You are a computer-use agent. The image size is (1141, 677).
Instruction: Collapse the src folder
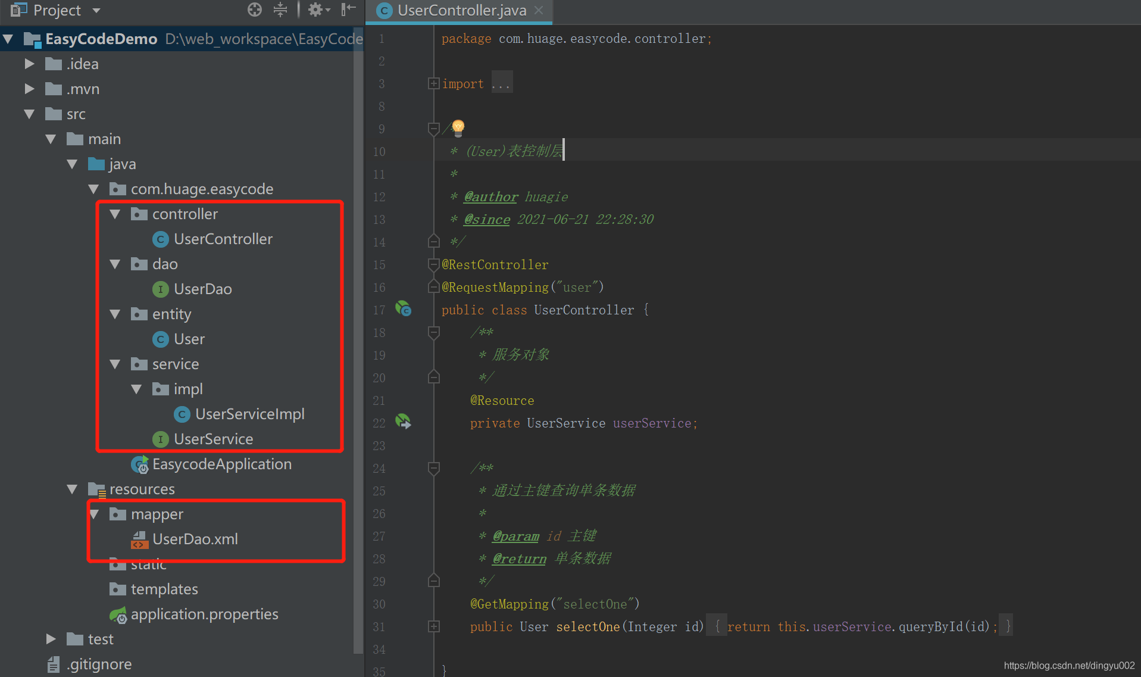[29, 114]
